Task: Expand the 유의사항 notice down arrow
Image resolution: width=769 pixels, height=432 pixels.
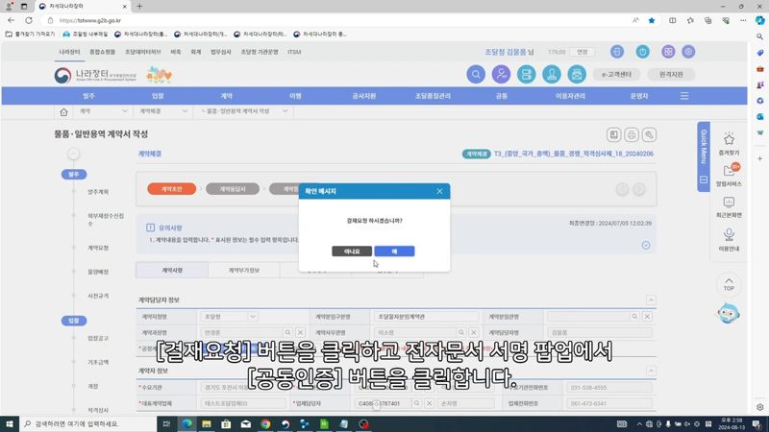Action: coord(646,246)
